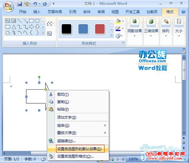This screenshot has width=189, height=163.
Task: Select the text box shape
Action: pyautogui.click(x=8, y=21)
